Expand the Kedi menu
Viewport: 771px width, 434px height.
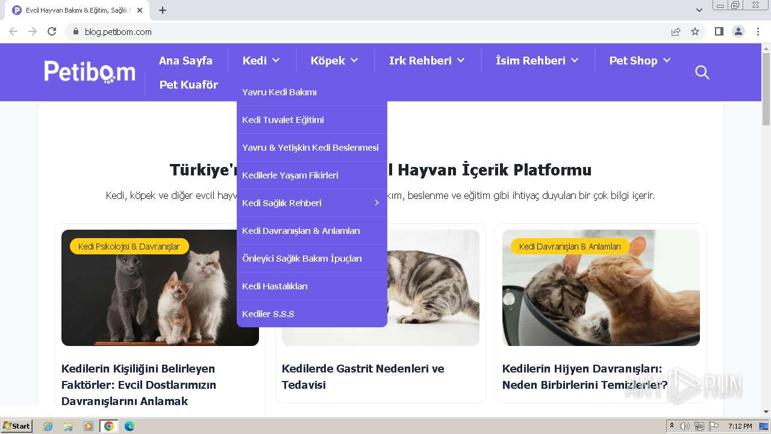261,60
